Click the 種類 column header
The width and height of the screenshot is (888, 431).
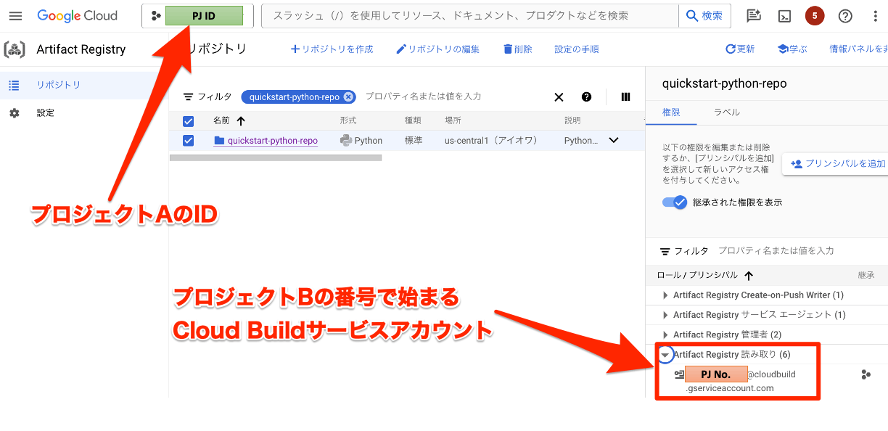pos(413,120)
